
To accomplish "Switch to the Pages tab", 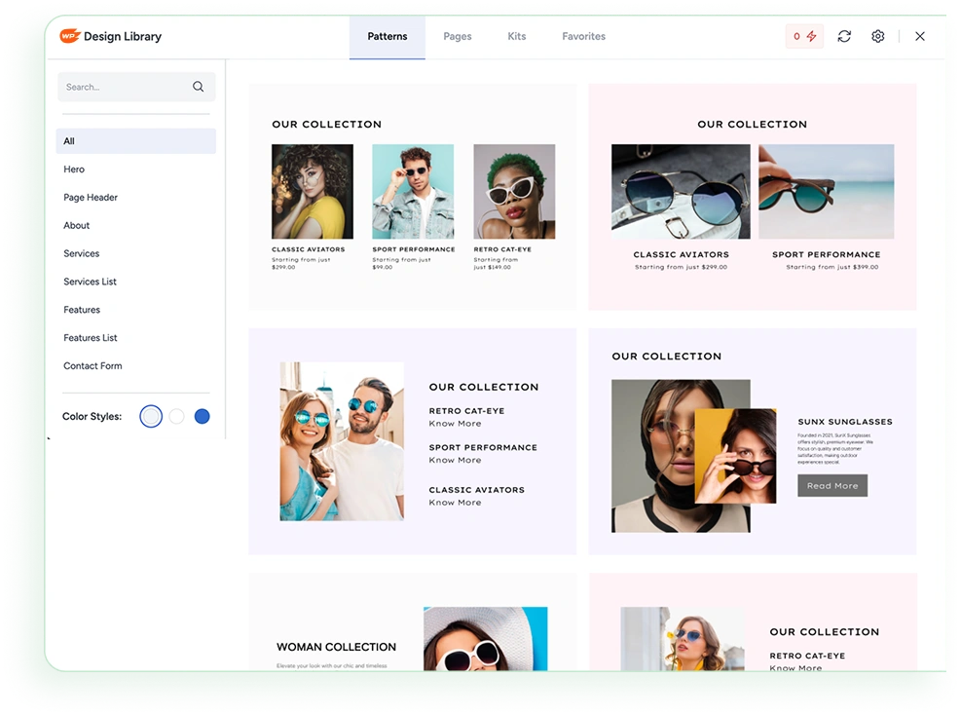I will pyautogui.click(x=457, y=36).
